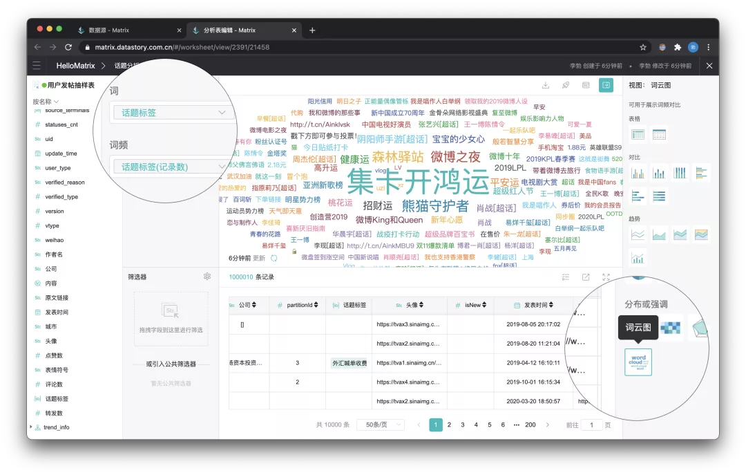
Task: Click the list settings icon above the data table
Action: tap(566, 277)
